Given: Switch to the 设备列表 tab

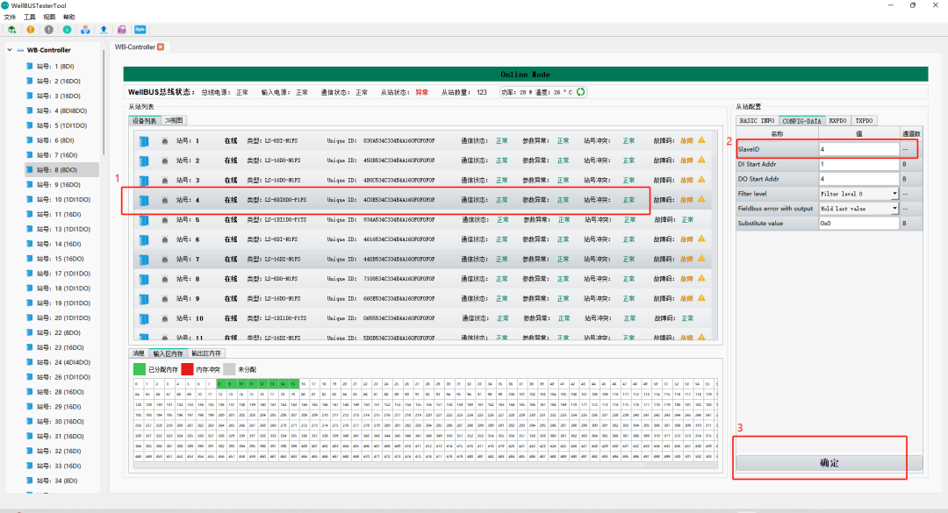Looking at the screenshot, I should coord(145,121).
